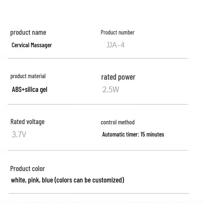Select the 3.7V voltage value
Viewport: 203px width, 203px height.
point(19,134)
